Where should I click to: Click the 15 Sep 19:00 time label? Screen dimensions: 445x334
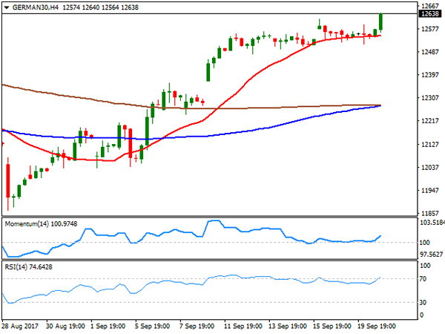click(332, 326)
